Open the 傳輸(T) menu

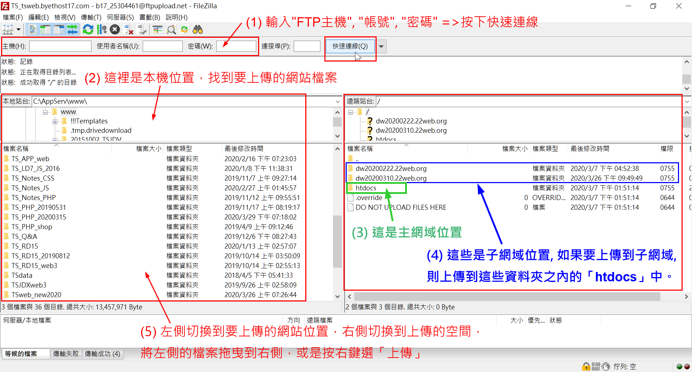[x=91, y=17]
